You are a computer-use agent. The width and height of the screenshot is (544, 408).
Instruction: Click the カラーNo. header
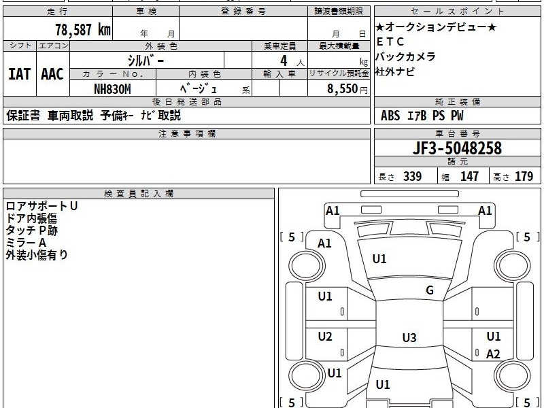click(x=113, y=74)
